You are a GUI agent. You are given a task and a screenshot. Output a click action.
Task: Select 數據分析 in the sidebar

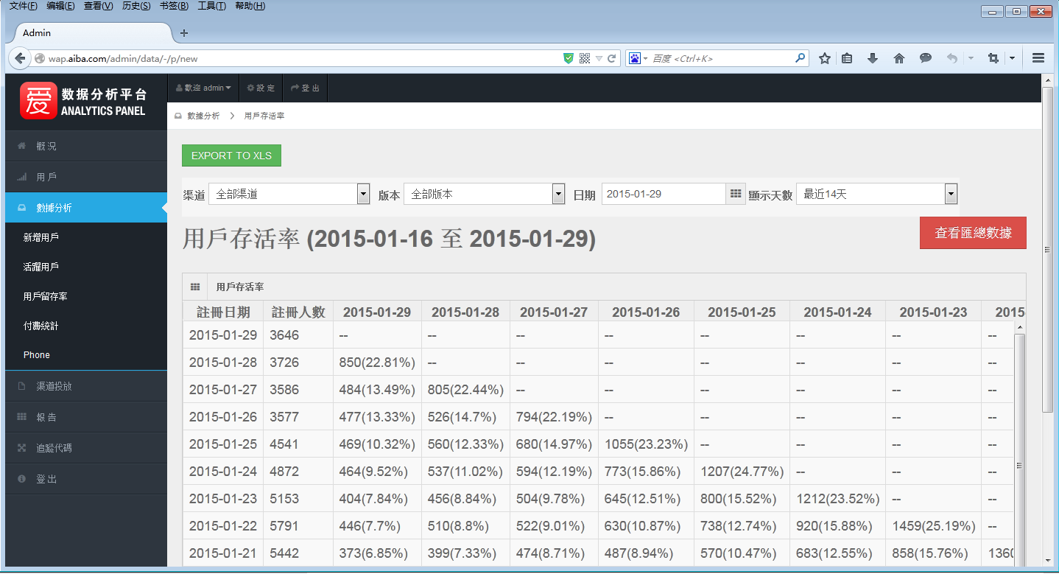pos(86,208)
